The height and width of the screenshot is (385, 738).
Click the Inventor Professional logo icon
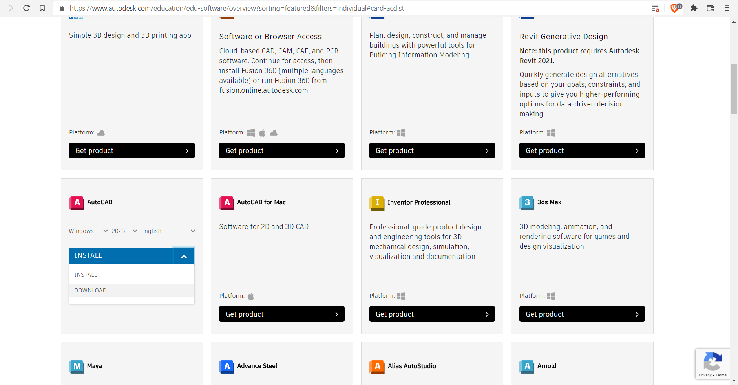(x=377, y=203)
